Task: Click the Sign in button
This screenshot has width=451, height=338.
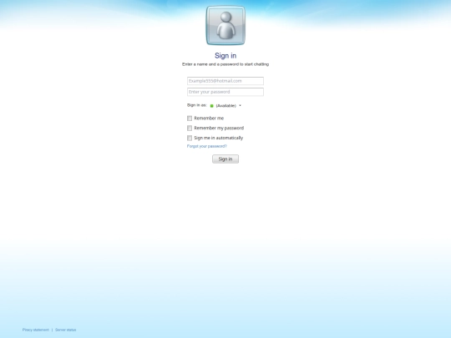Action: pos(225,159)
